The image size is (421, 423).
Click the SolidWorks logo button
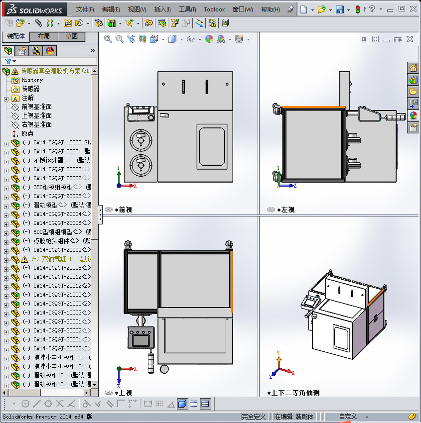(34, 10)
